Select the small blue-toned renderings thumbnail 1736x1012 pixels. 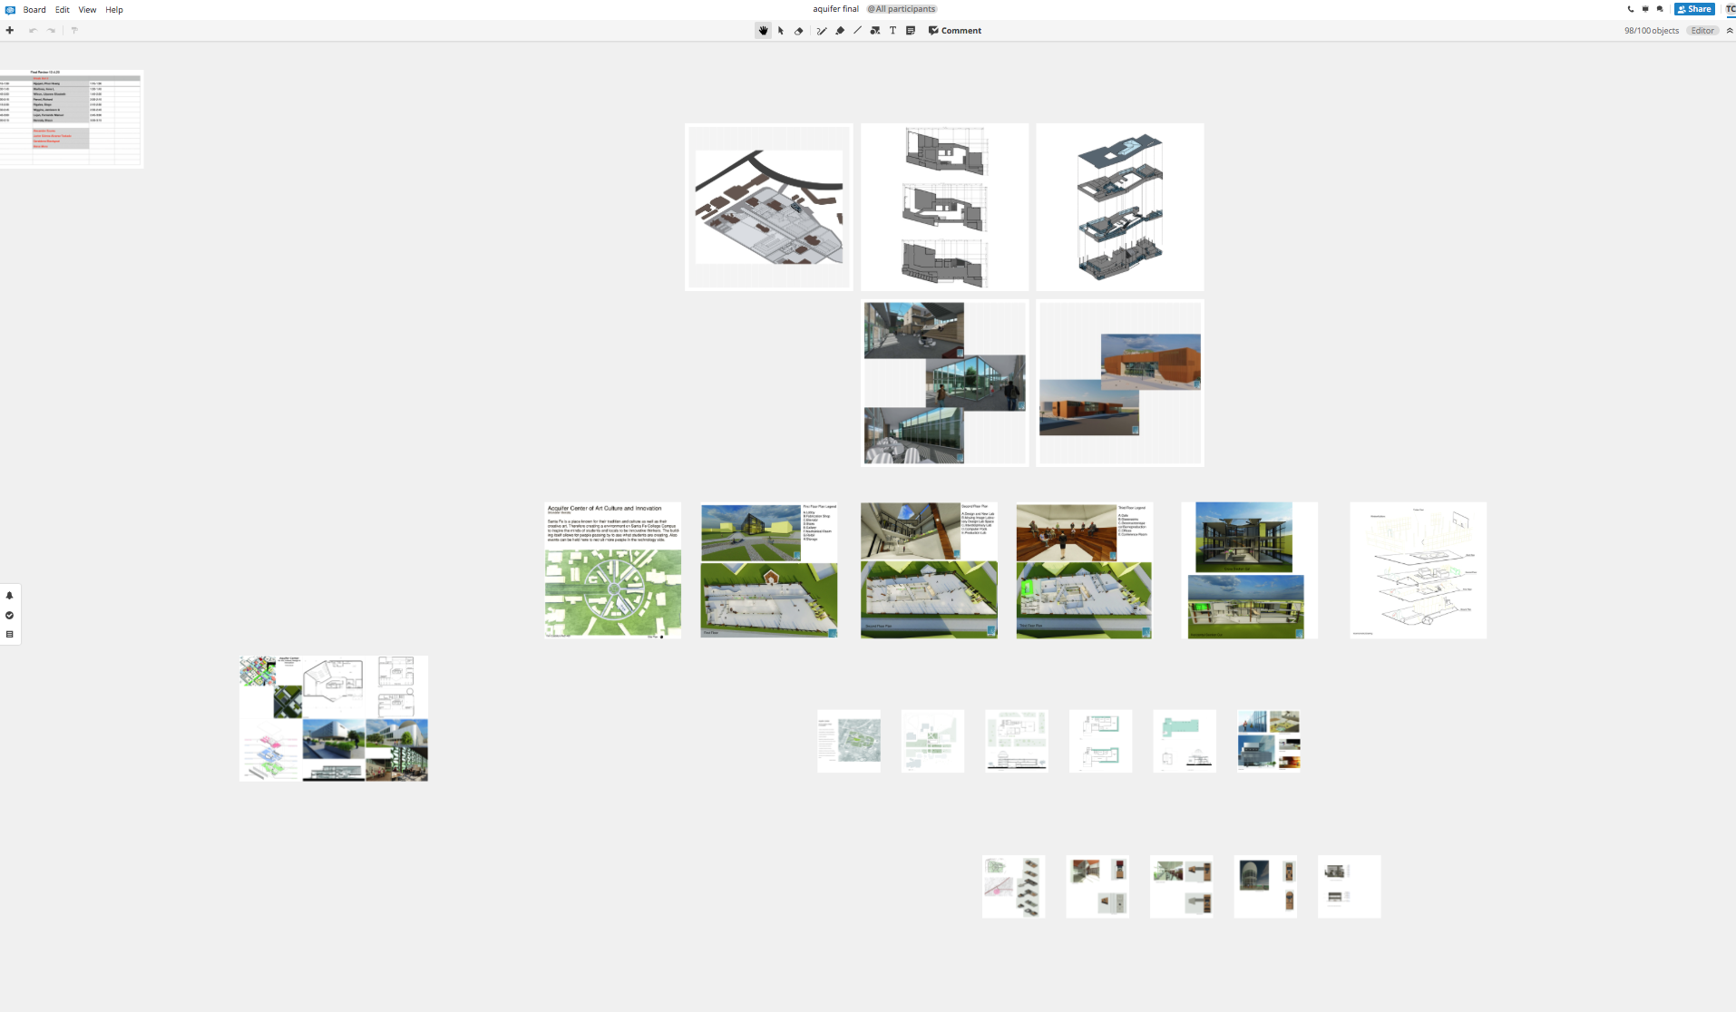(x=1268, y=741)
